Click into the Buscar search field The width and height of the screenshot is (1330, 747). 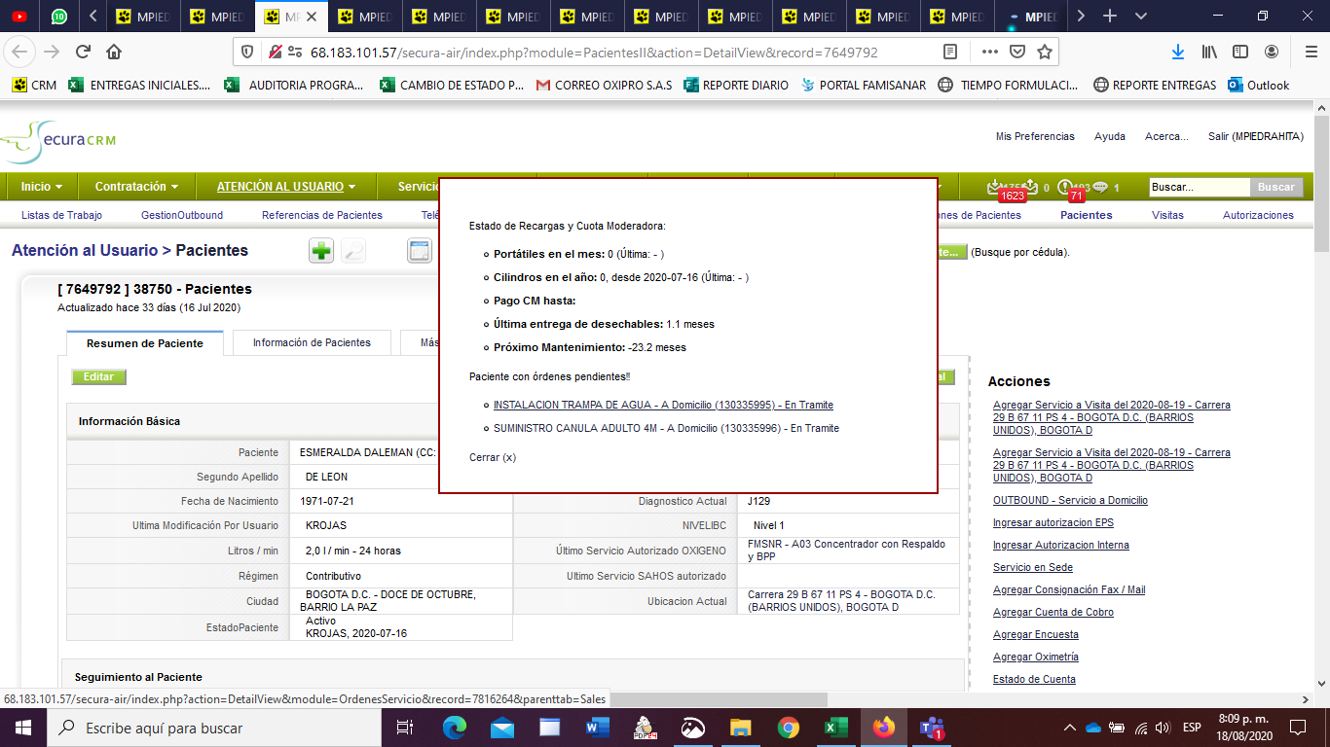point(1199,187)
